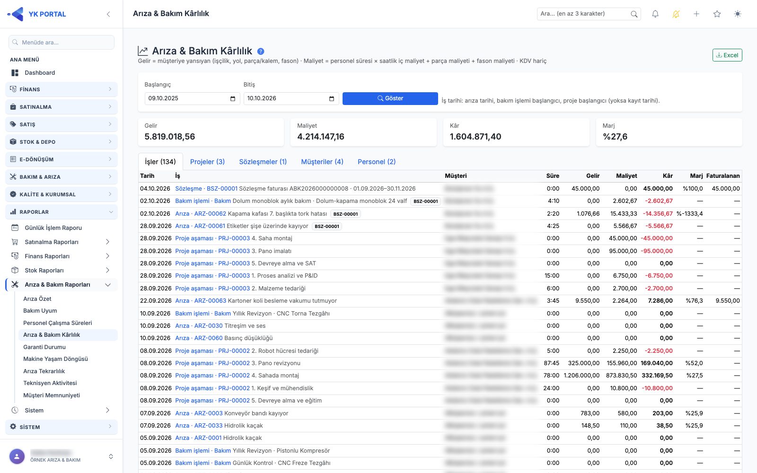The width and height of the screenshot is (757, 473).
Task: Open the Bitiş date picker calendar icon
Action: click(x=332, y=98)
